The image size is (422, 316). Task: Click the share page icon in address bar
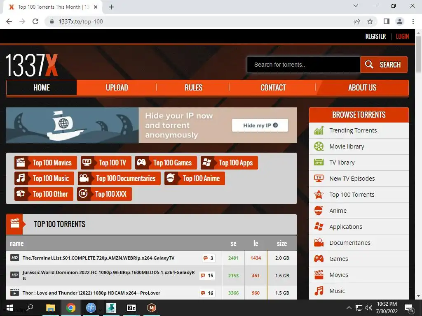[357, 21]
